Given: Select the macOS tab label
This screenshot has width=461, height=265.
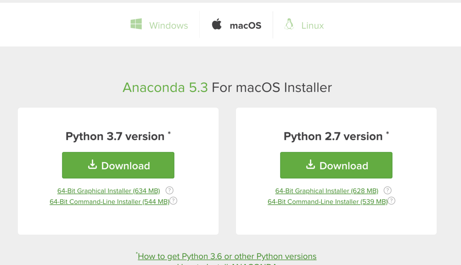Looking at the screenshot, I should (x=245, y=26).
